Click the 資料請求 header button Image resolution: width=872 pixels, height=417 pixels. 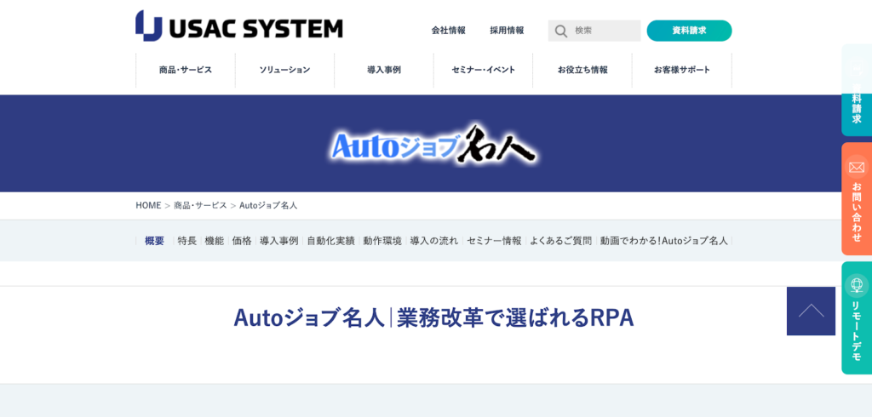689,31
